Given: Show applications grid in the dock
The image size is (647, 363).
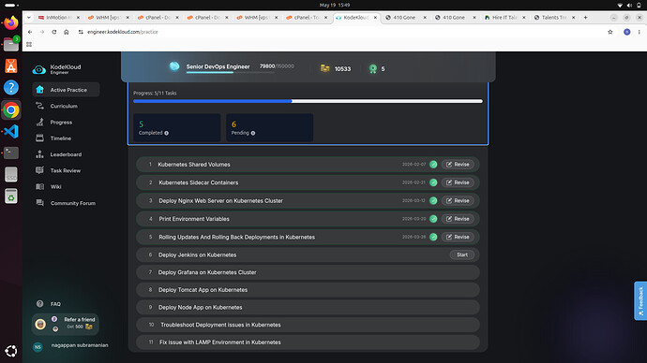Looking at the screenshot, I should (11, 351).
